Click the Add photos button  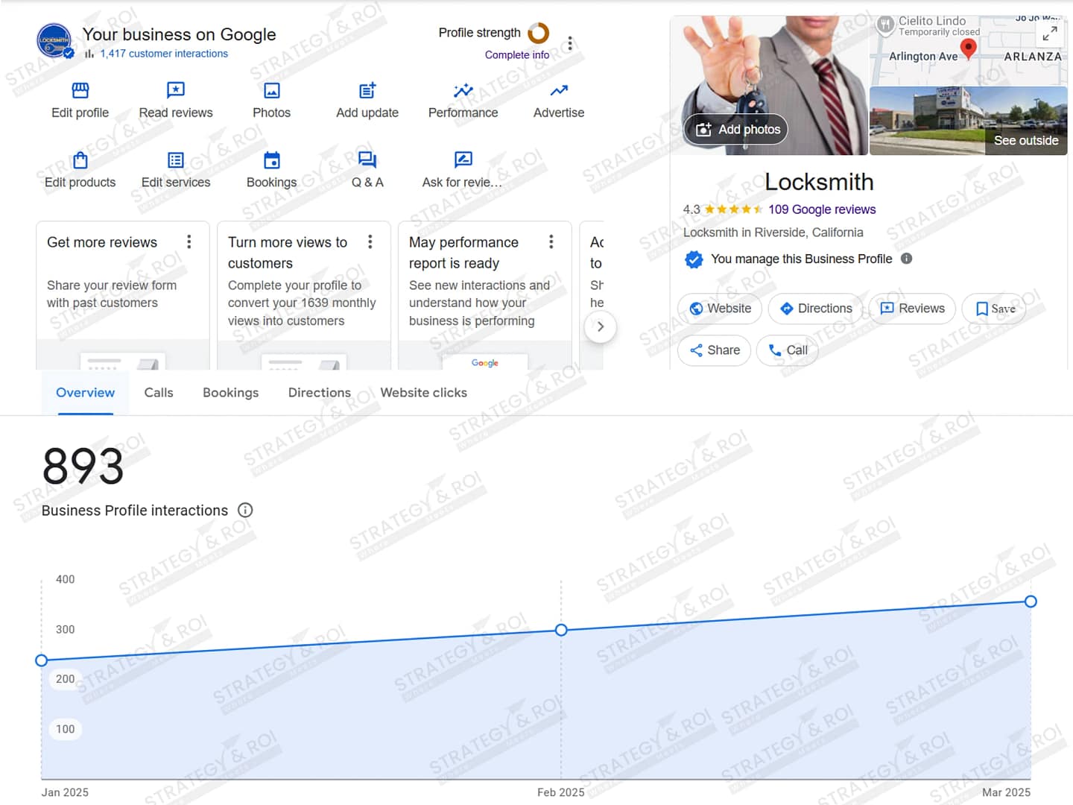coord(736,130)
